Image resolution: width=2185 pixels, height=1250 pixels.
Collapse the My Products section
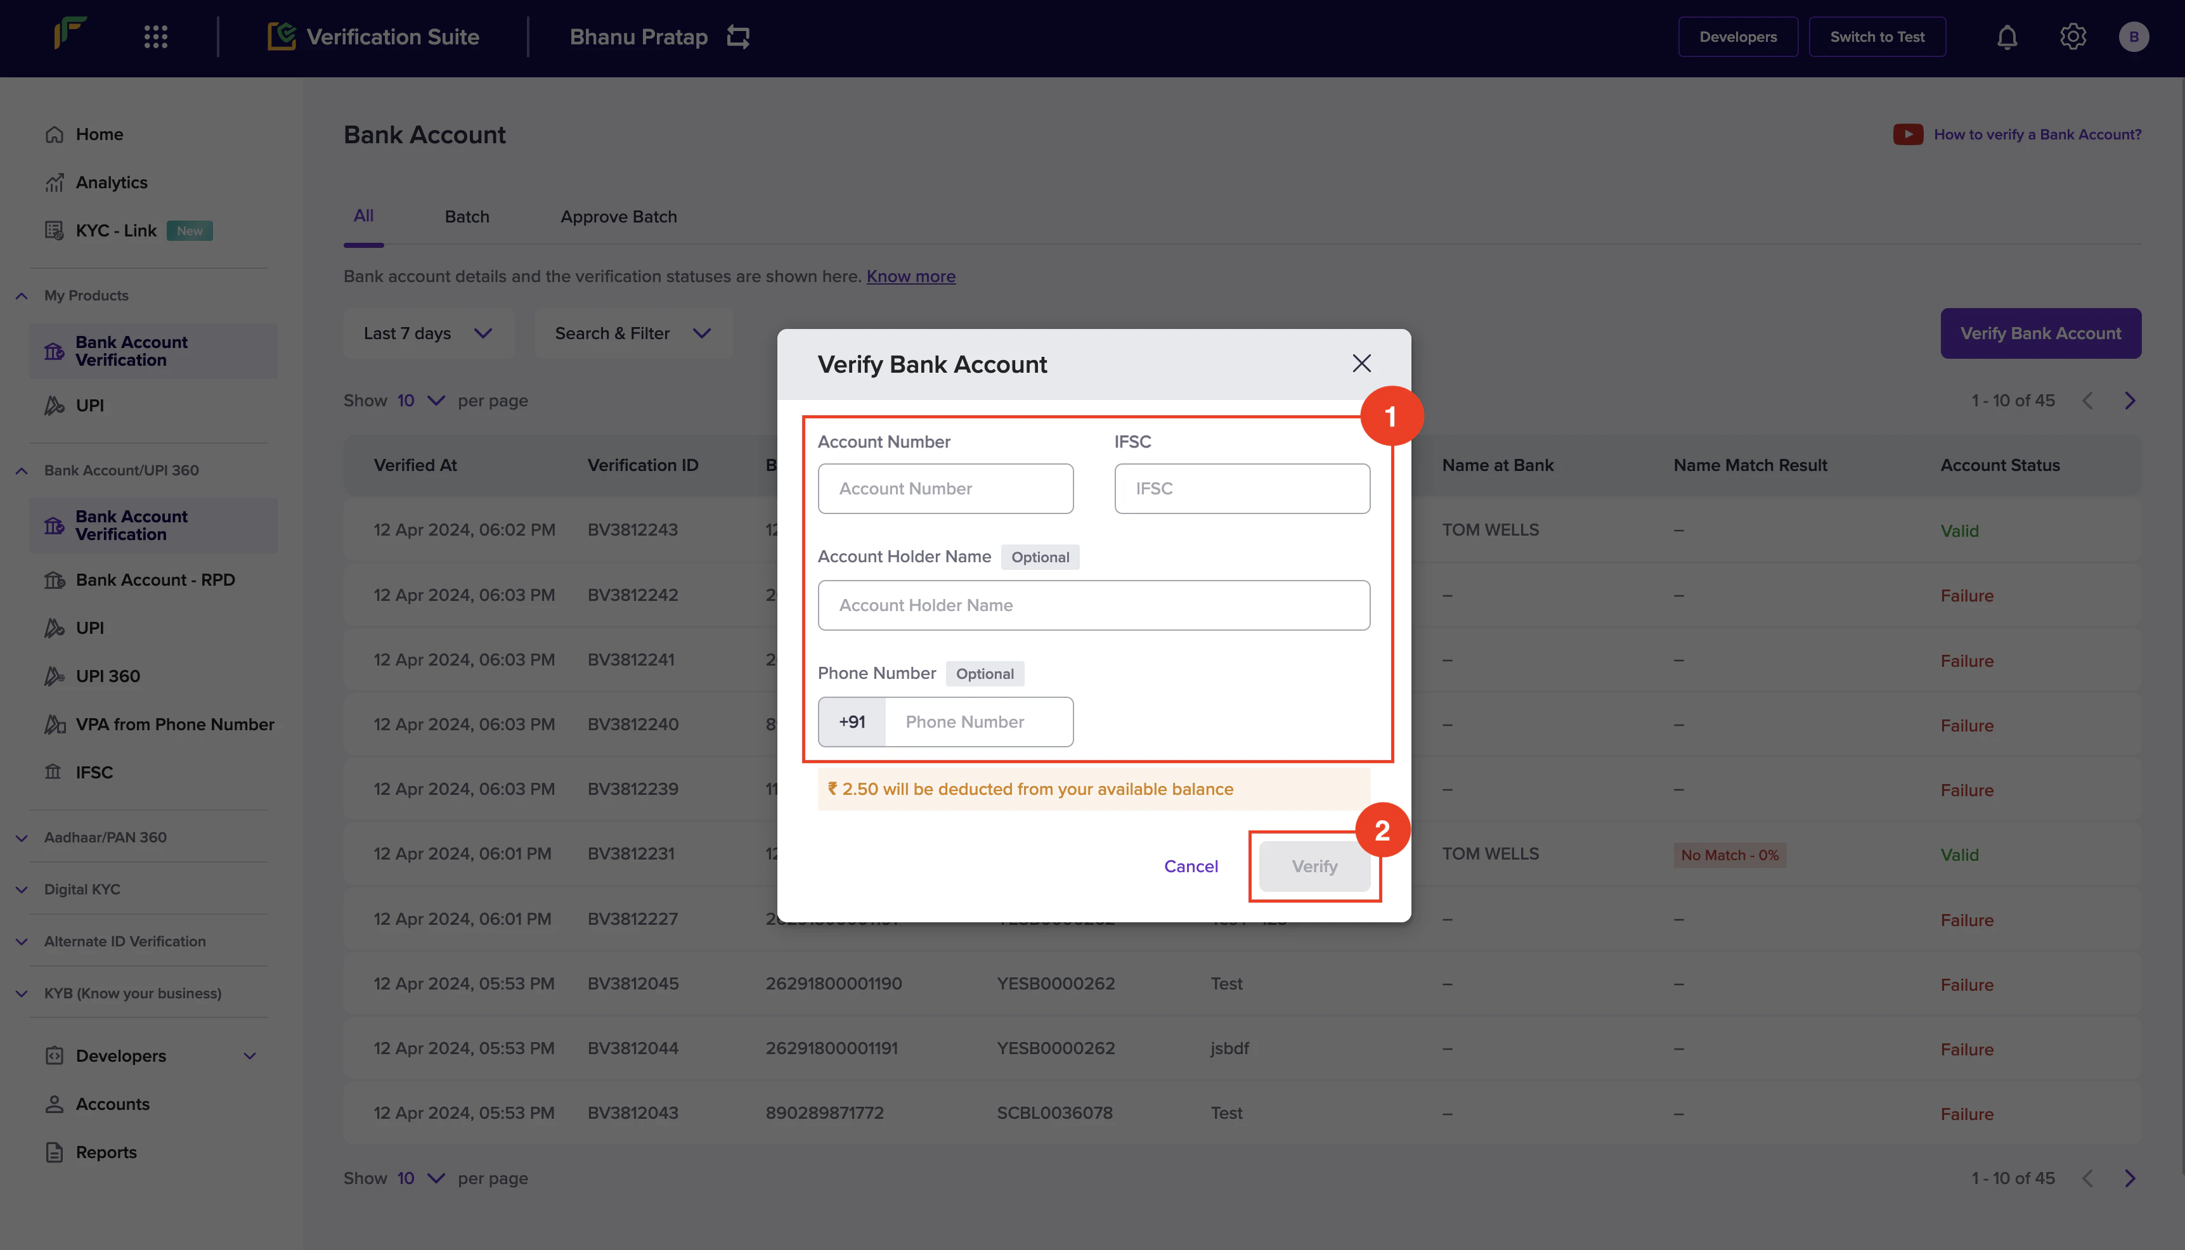coord(22,295)
